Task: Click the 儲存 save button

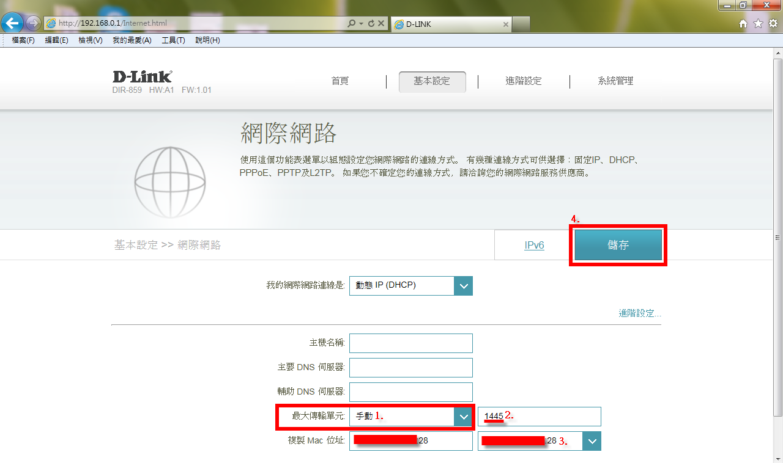Action: (x=618, y=246)
